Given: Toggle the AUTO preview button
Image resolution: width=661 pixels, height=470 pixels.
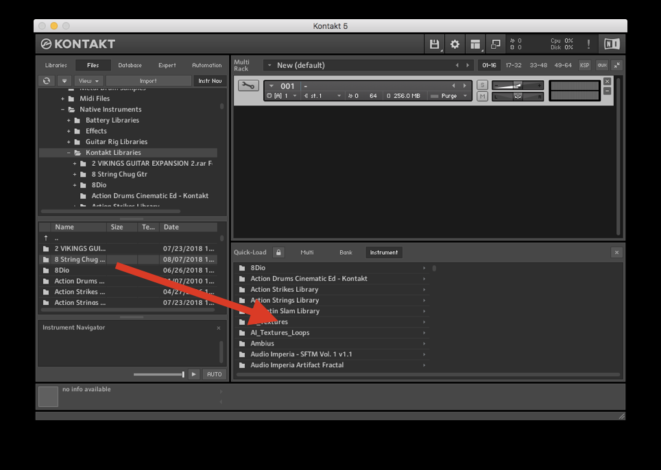Looking at the screenshot, I should point(215,374).
